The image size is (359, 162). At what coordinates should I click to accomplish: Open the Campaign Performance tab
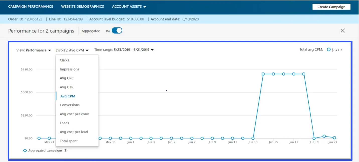(x=30, y=6)
